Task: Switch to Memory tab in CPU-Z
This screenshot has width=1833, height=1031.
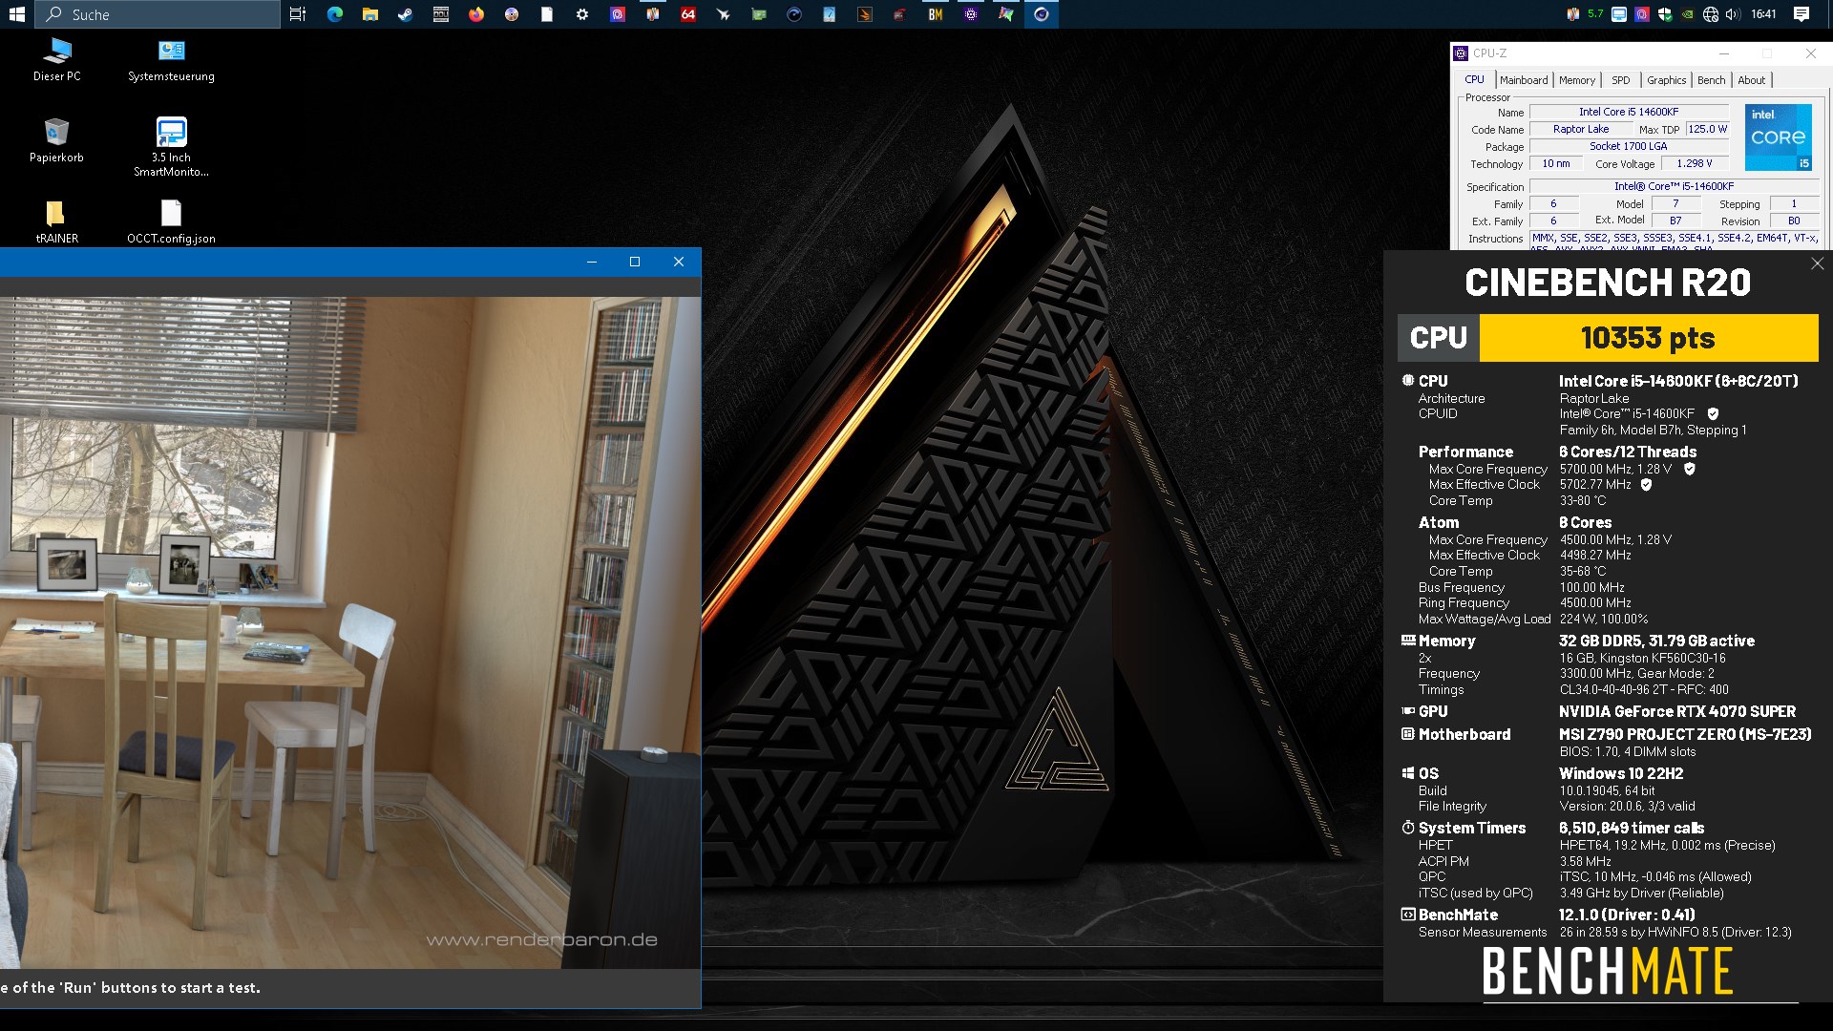Action: coord(1577,80)
